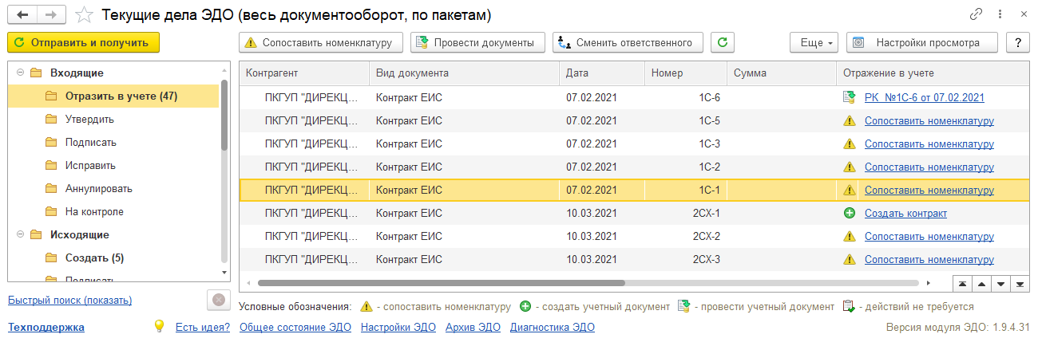Open the Еще dropdown menu
The height and width of the screenshot is (342, 1042).
pyautogui.click(x=813, y=42)
